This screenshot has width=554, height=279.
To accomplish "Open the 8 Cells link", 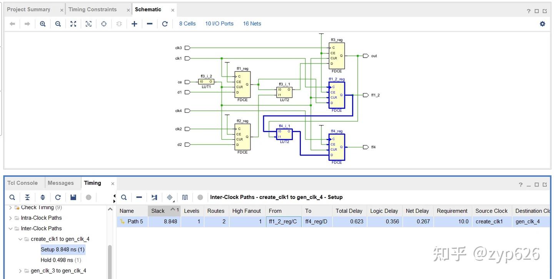I will [187, 24].
